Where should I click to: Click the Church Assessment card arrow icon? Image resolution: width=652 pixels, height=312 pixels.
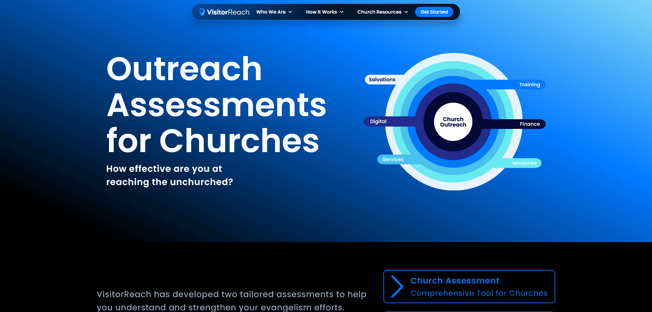397,287
